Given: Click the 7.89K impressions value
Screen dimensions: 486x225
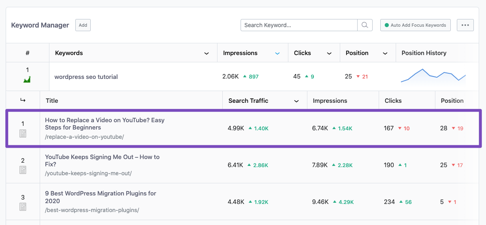Looking at the screenshot, I should pyautogui.click(x=320, y=165).
